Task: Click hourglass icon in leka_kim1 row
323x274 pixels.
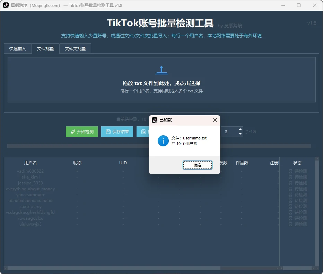Action: [290, 177]
